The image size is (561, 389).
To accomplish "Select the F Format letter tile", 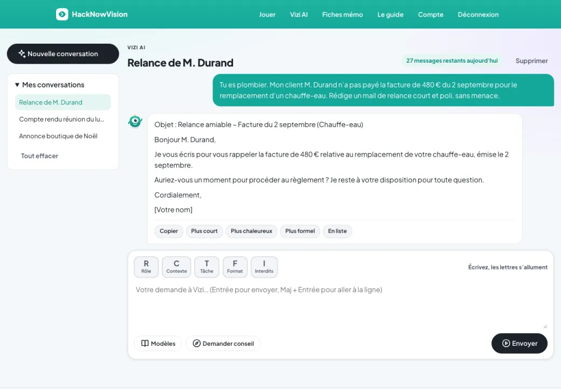I will point(235,267).
